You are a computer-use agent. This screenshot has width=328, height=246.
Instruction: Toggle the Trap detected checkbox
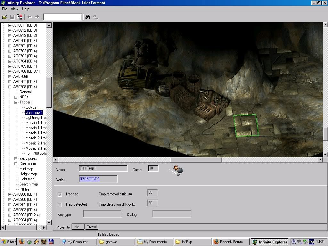[x=60, y=205]
